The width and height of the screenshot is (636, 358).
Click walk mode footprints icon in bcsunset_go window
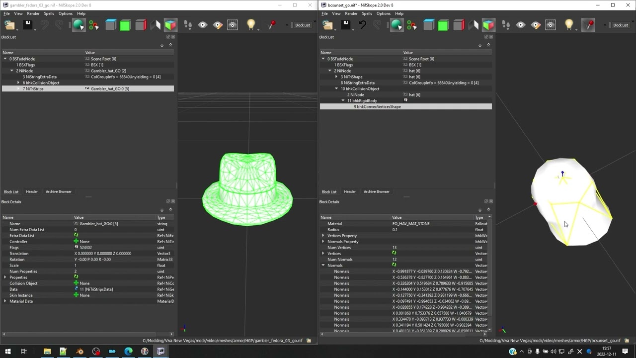pyautogui.click(x=506, y=25)
